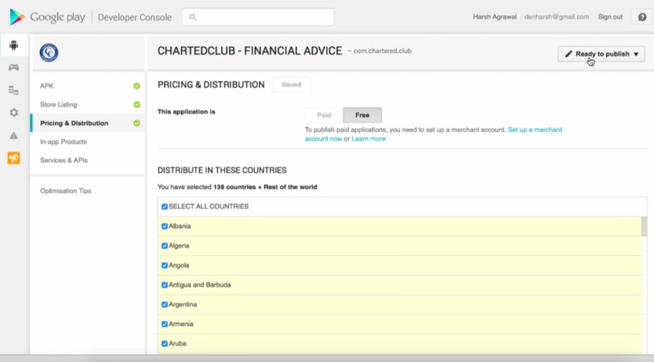Select the Free pricing option
Viewport: 654px width, 362px height.
tap(362, 115)
